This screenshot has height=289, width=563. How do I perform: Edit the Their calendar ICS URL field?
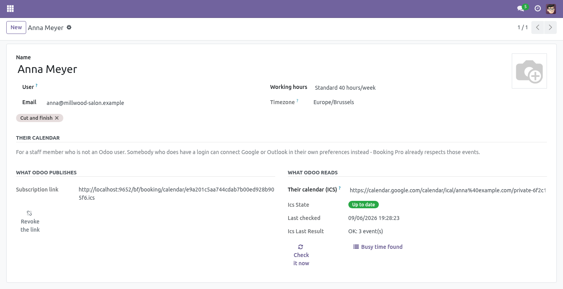(x=448, y=190)
